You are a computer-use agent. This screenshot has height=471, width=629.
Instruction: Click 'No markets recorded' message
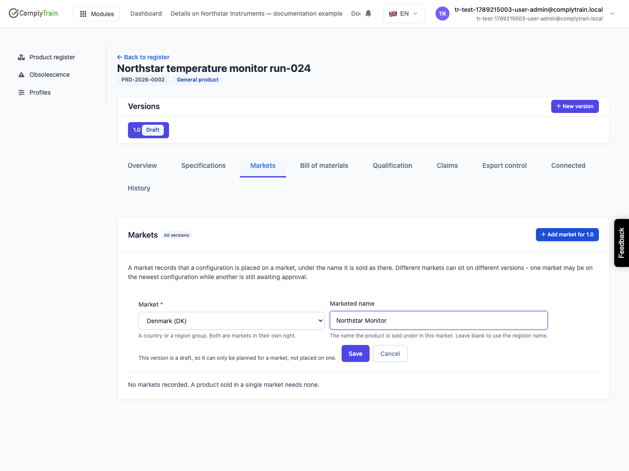coord(224,385)
